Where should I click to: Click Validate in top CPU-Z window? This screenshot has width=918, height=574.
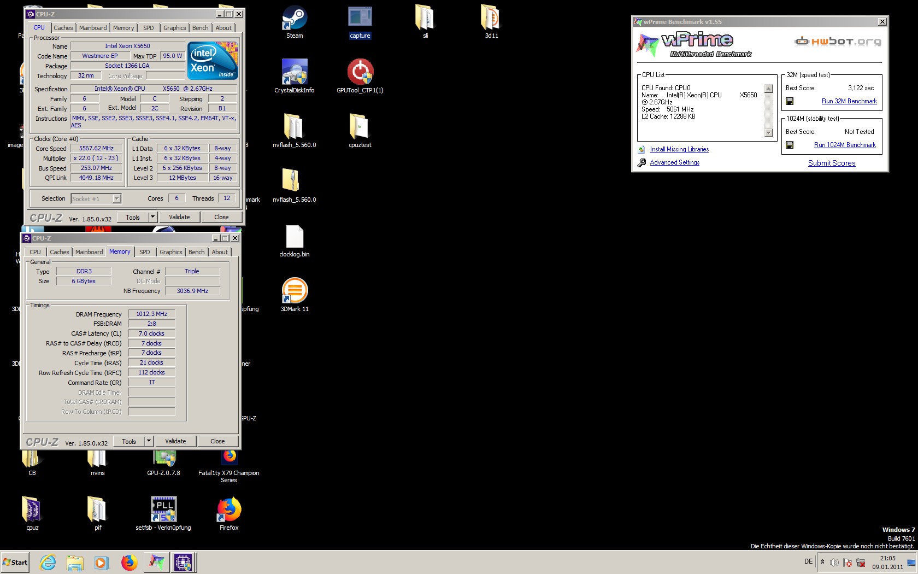coord(179,217)
